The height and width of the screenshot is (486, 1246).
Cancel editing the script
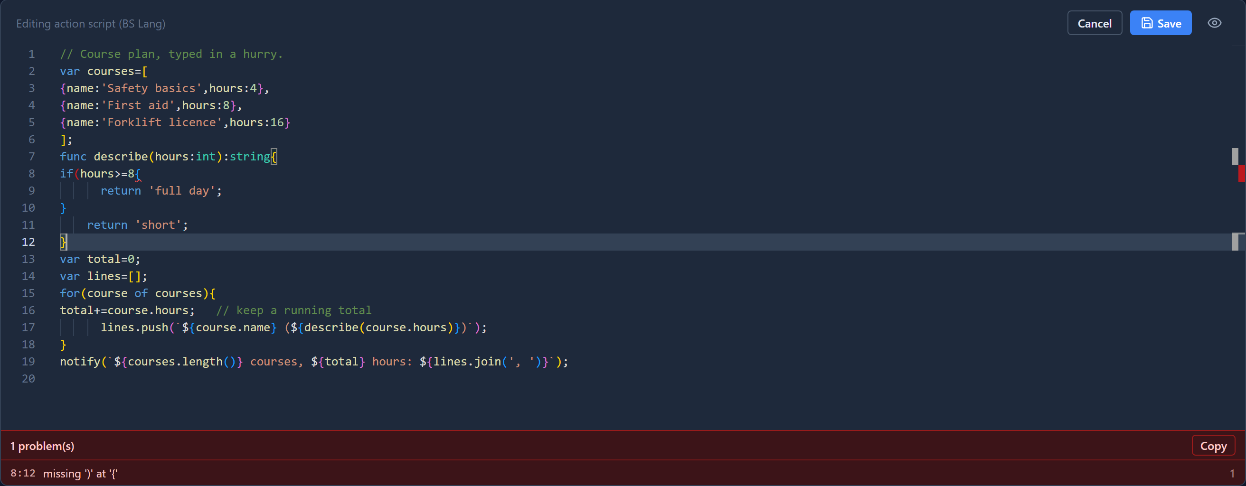(1094, 23)
